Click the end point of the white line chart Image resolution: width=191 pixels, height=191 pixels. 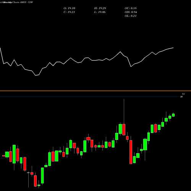pyautogui.click(x=173, y=48)
